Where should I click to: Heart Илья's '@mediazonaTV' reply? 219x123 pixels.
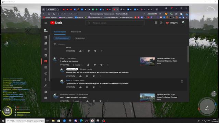point(93,87)
